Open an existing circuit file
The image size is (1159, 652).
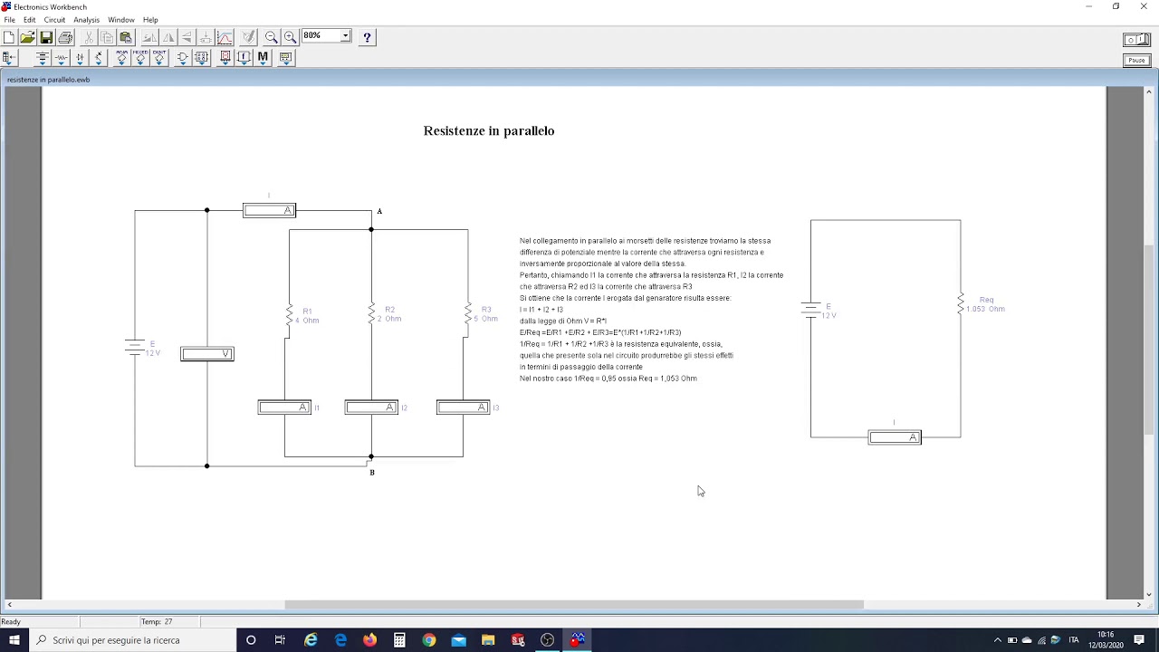27,37
